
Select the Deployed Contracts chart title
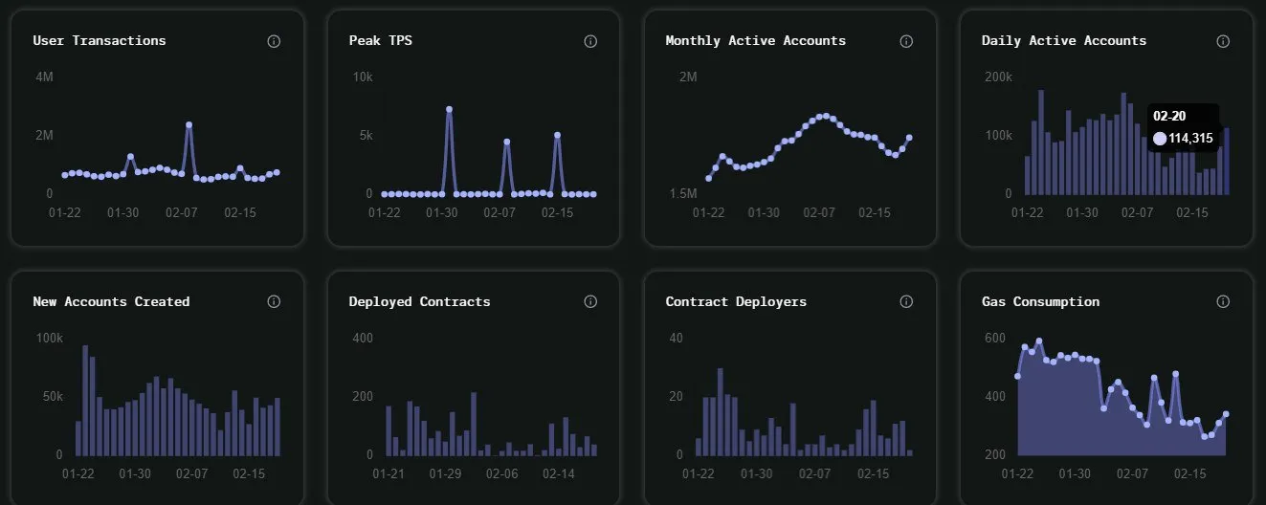tap(419, 301)
